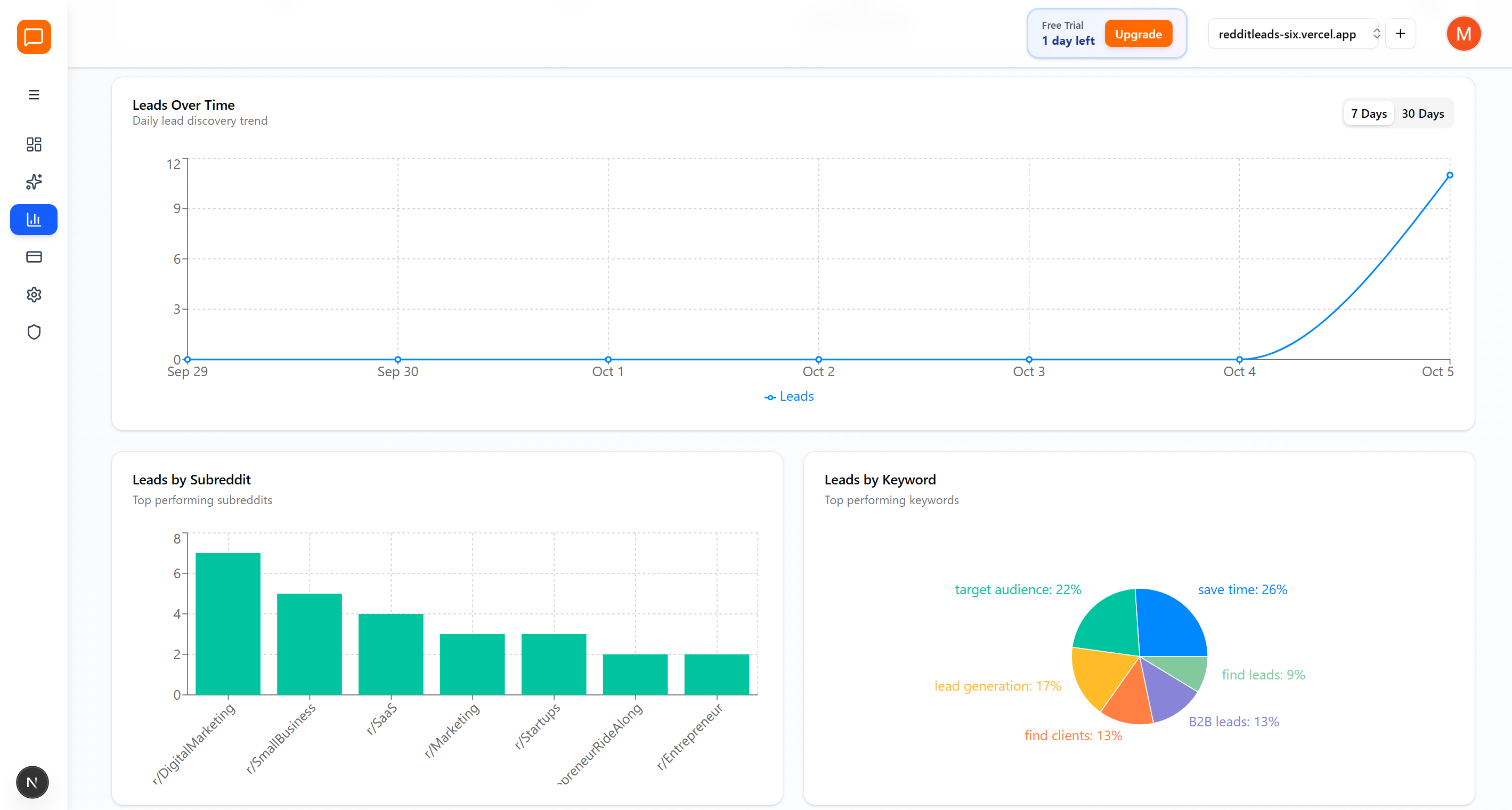Screen dimensions: 1512x810
Task: Click the r/DigitalMarketing bar
Action: (x=227, y=623)
